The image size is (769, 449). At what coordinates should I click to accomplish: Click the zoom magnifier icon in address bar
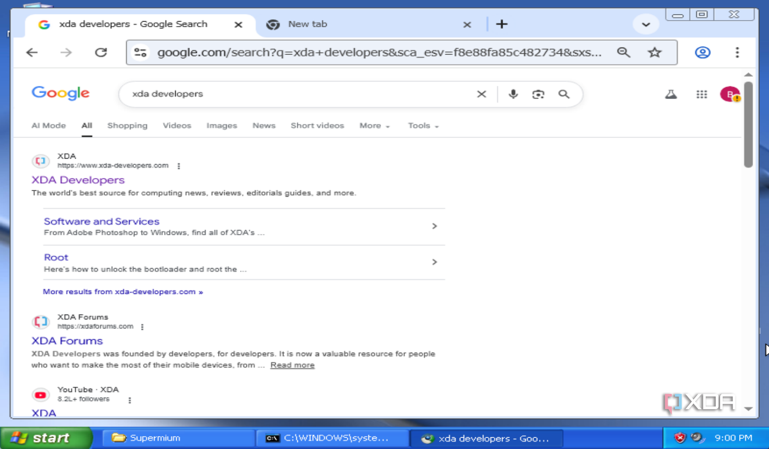tap(624, 52)
